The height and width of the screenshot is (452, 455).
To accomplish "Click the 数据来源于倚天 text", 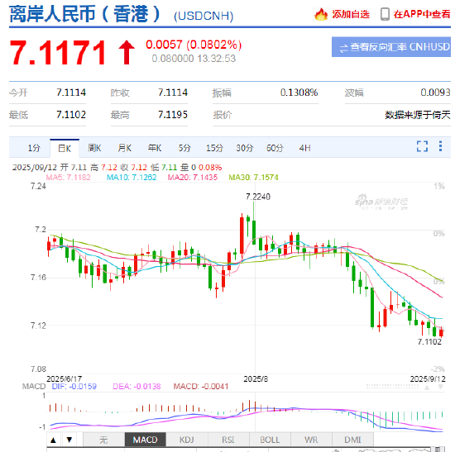I will click(418, 115).
